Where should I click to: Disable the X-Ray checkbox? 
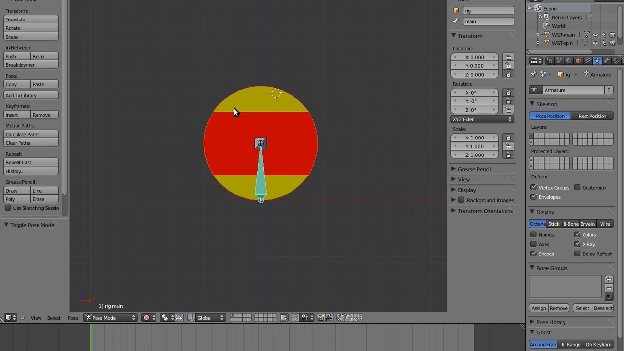coord(577,244)
